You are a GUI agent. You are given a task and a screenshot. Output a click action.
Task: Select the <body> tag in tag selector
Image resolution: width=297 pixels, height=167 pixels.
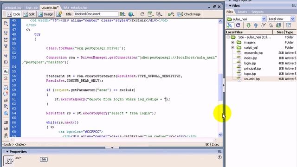tap(8, 144)
